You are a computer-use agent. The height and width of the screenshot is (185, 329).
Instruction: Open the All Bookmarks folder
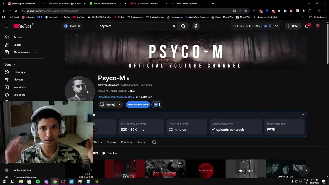coord(318,17)
